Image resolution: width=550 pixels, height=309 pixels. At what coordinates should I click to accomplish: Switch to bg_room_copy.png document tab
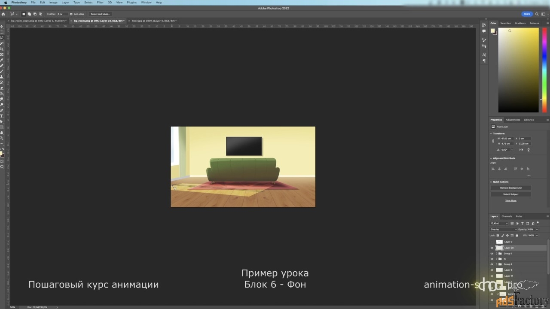point(39,21)
